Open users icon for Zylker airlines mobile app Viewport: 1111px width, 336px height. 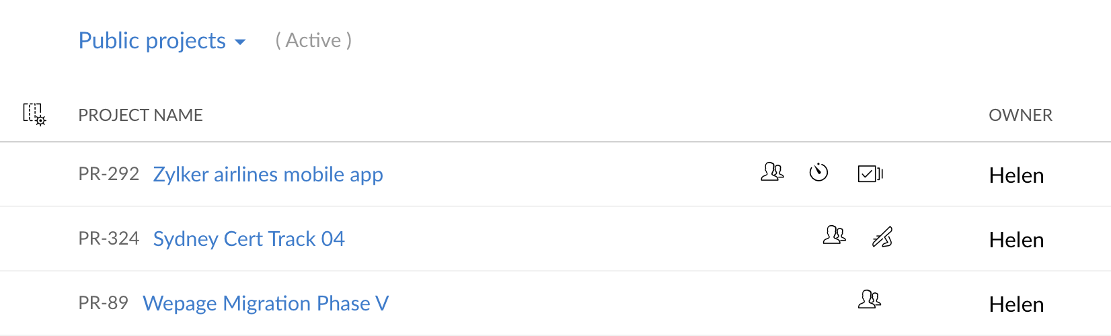(x=772, y=172)
